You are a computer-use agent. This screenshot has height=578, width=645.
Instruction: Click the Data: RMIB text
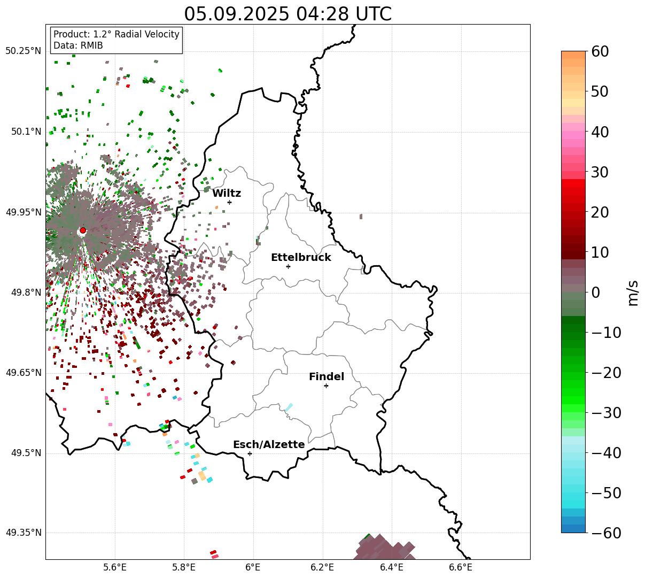[78, 45]
